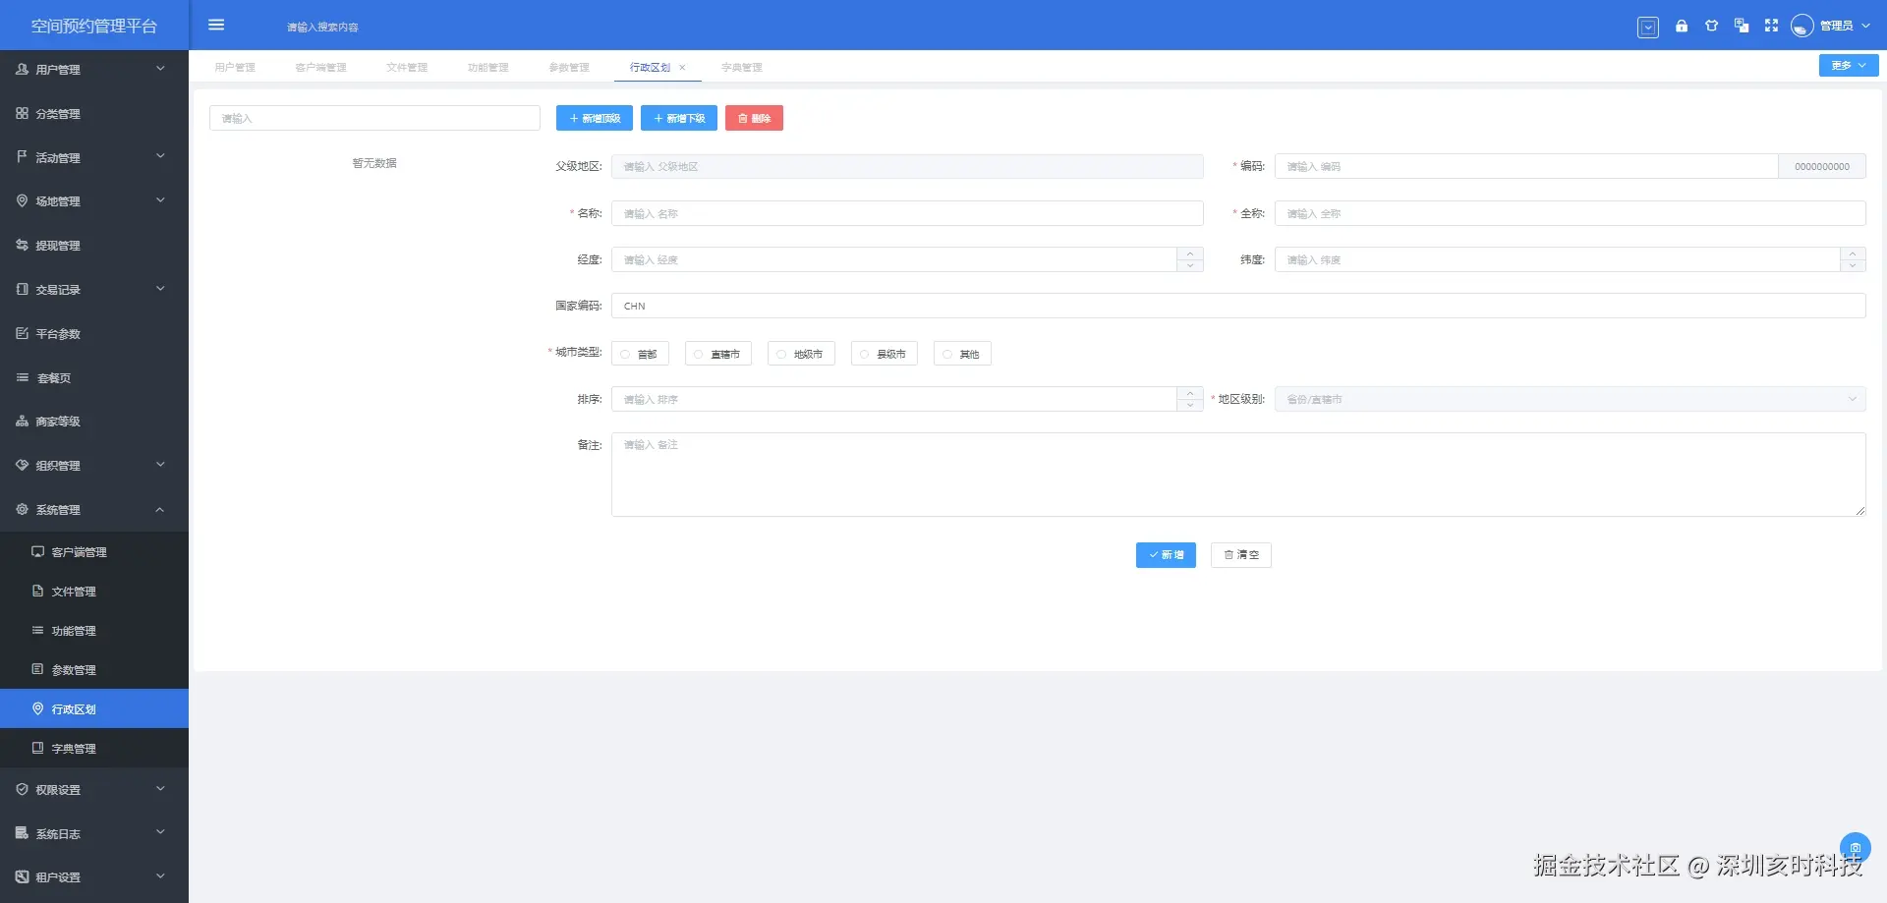
Task: Click the 新增顶级 button
Action: tap(595, 118)
